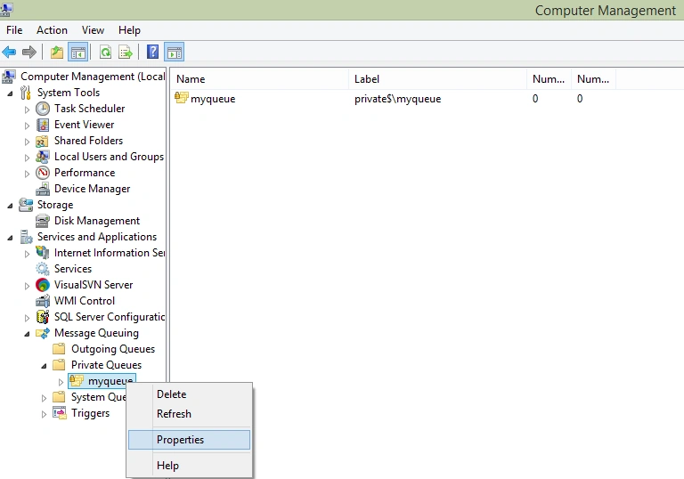
Task: Click the Storage icon in tree
Action: click(x=26, y=205)
